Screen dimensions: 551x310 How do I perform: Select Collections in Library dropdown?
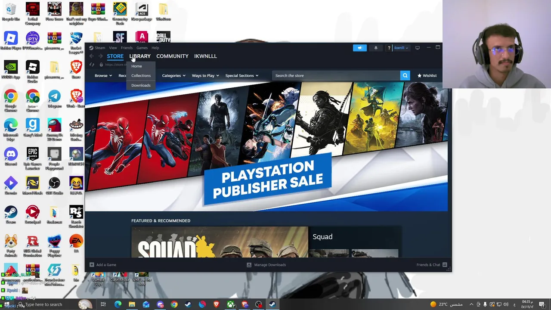coord(141,75)
